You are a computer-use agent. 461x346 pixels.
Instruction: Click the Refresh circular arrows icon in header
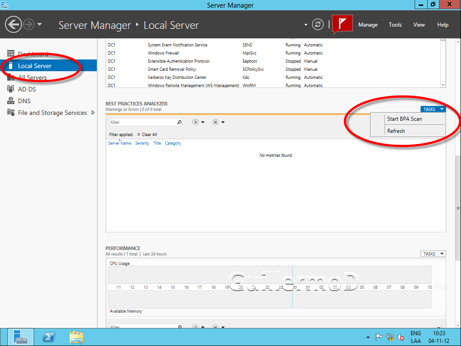coord(318,24)
